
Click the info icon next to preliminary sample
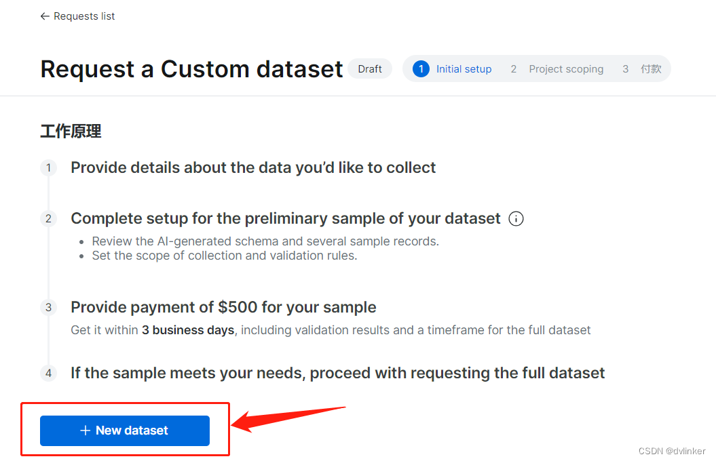[x=516, y=219]
